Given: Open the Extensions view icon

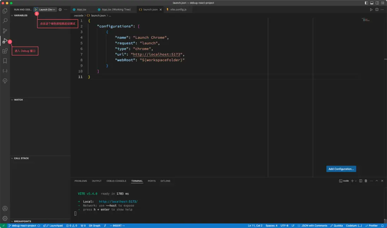Looking at the screenshot, I should click(x=5, y=51).
